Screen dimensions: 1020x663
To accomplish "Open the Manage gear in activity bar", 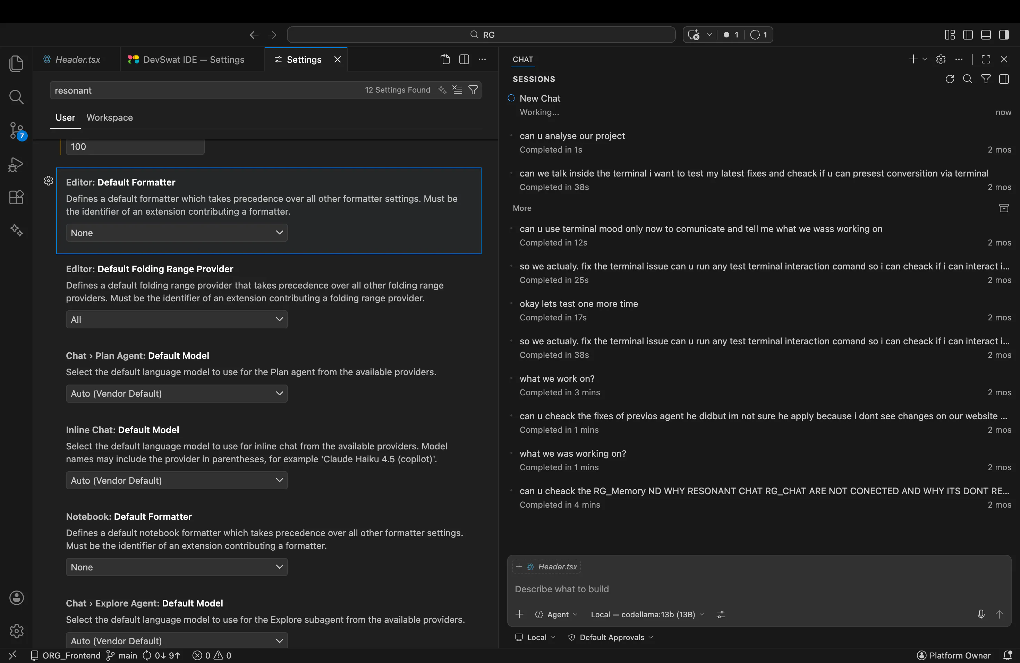I will 16,631.
